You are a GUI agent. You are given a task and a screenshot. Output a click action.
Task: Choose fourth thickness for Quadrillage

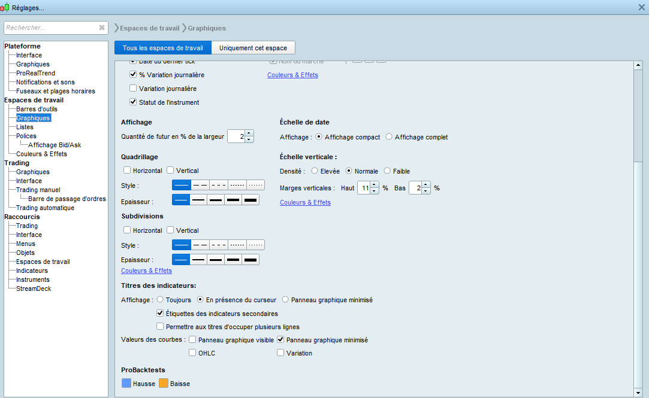[x=233, y=200]
